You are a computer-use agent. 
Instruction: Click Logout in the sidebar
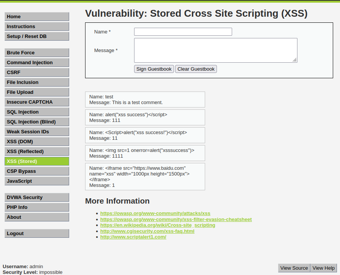coord(37,234)
